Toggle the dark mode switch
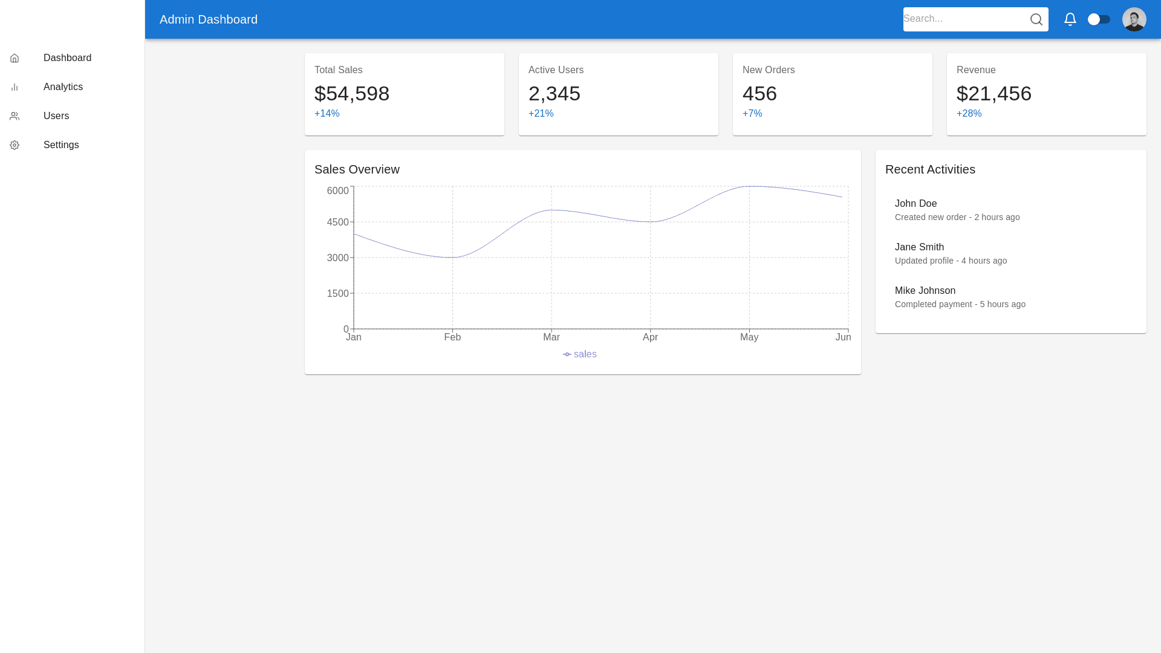 tap(1098, 19)
